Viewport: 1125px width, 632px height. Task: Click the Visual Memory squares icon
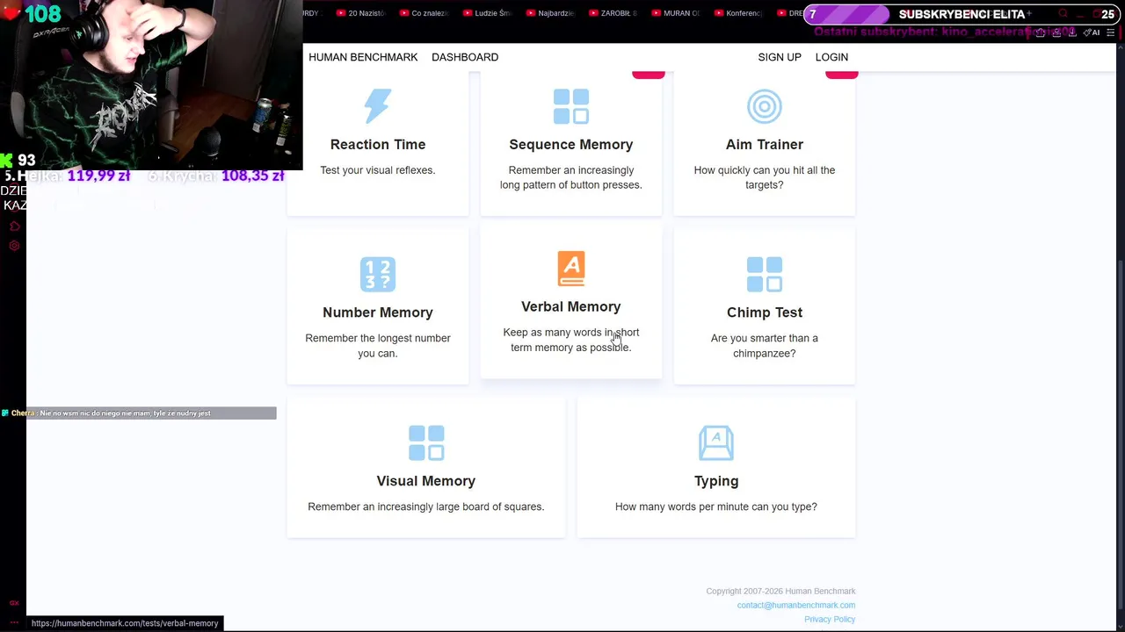(426, 442)
